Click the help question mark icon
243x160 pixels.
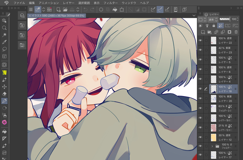click(184, 10)
